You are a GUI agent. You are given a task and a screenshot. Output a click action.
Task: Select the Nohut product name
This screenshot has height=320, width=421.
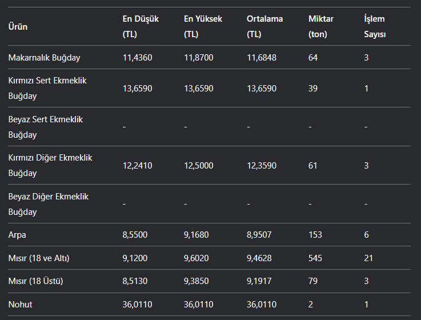(x=20, y=305)
